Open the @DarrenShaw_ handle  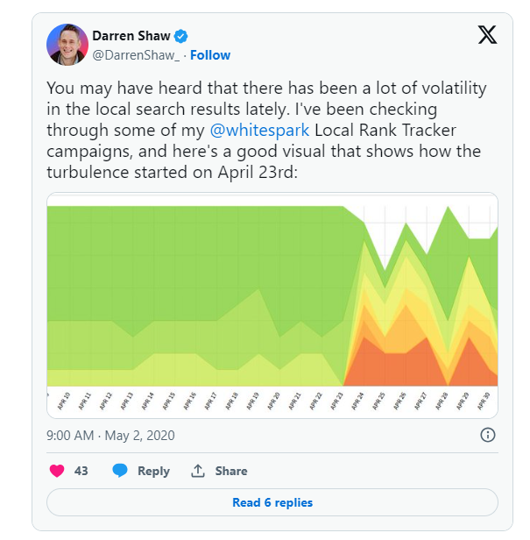point(136,55)
